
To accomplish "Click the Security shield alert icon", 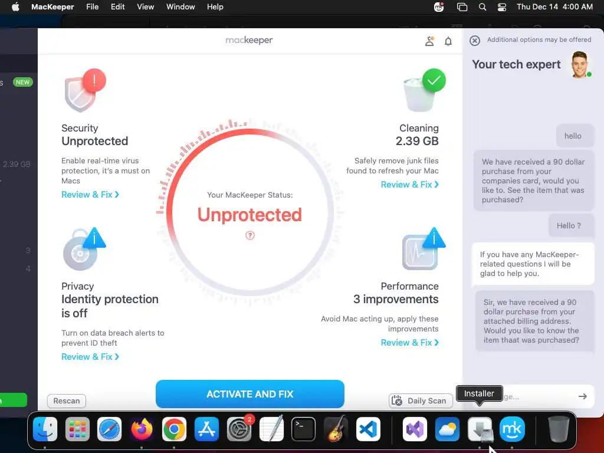I will 85,90.
